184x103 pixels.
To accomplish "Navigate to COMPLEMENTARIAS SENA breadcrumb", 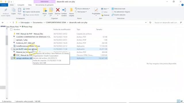I will point(56,22).
